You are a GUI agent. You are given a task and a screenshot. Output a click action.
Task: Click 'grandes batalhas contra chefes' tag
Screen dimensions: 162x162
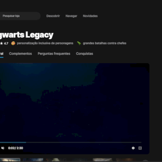tap(104, 43)
